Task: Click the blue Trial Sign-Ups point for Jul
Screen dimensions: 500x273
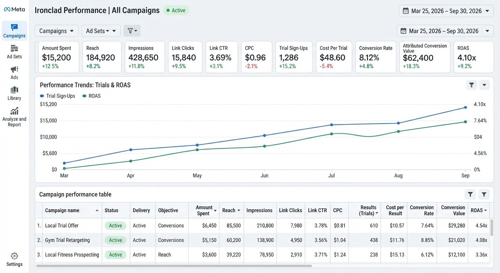Action: click(332, 125)
